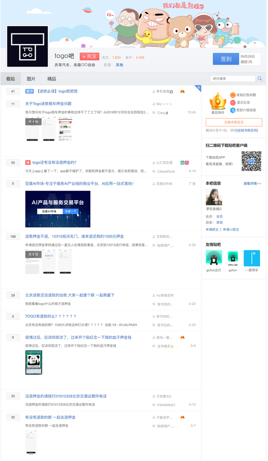
Task: Open last replier CAkeWOnG profile
Action: pyautogui.click(x=166, y=171)
